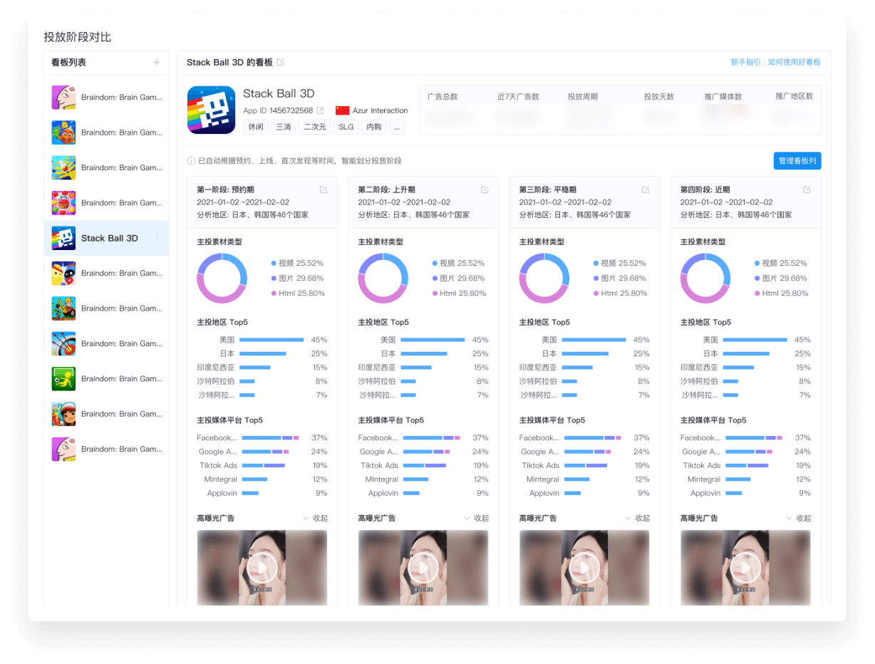Click the share icon next to Stack Ball 3D 的看板
The image size is (875, 664).
pyautogui.click(x=279, y=63)
